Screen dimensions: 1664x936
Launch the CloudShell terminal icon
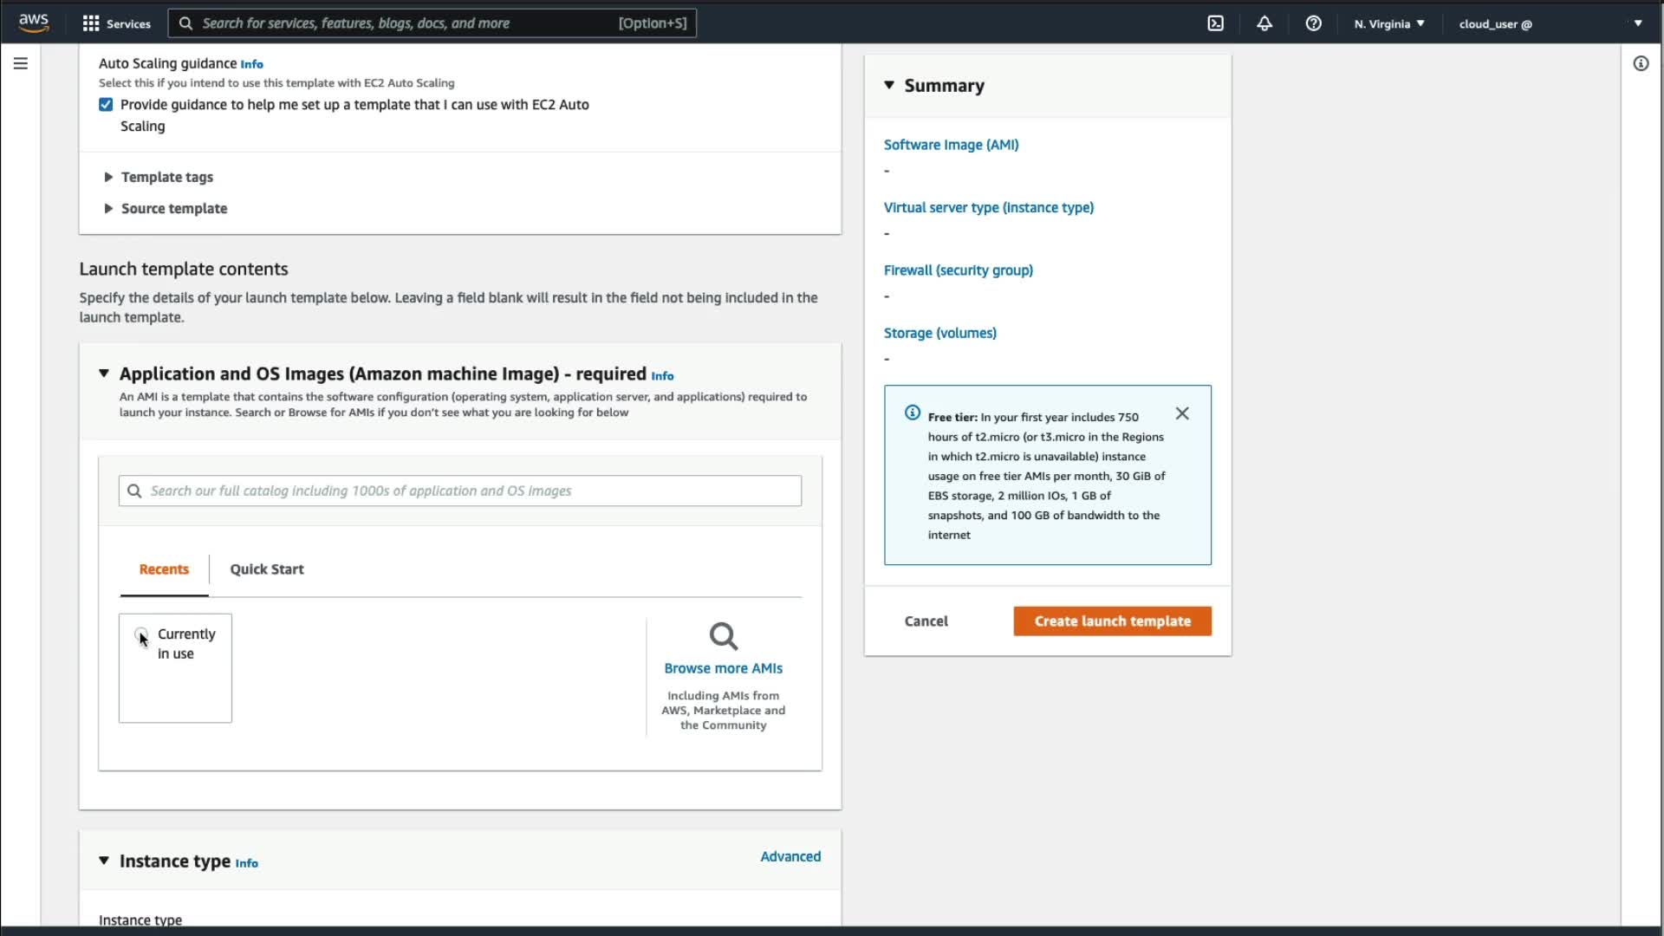[x=1215, y=23]
